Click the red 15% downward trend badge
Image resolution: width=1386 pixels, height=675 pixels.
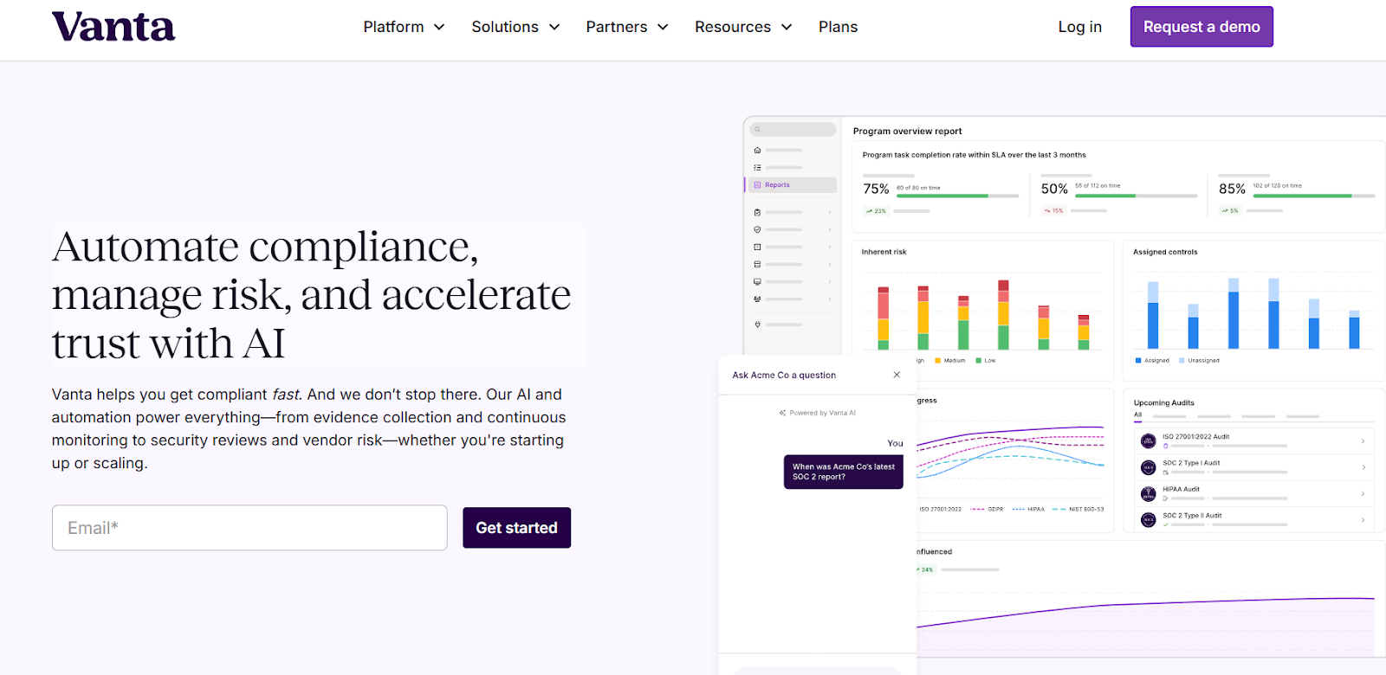pos(1053,211)
